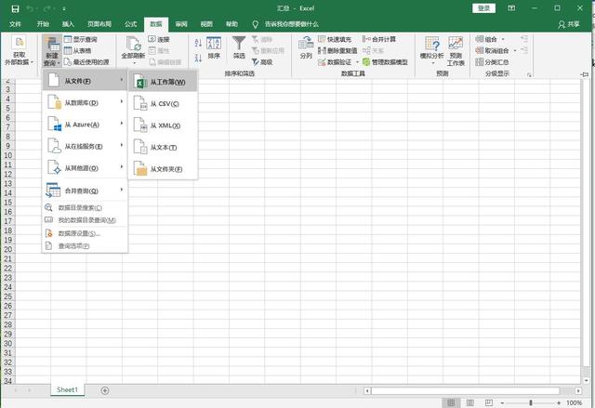Click 我的数据目录查询(M) menu entry
The image size is (595, 408).
pyautogui.click(x=85, y=220)
